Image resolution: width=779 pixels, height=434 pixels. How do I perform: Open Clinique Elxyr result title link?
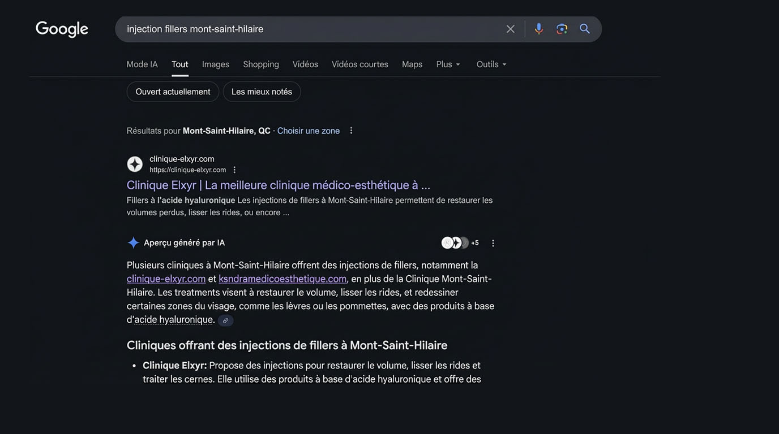[x=278, y=185]
